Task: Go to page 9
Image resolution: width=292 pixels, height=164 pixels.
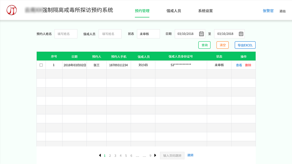Action: [x=150, y=156]
